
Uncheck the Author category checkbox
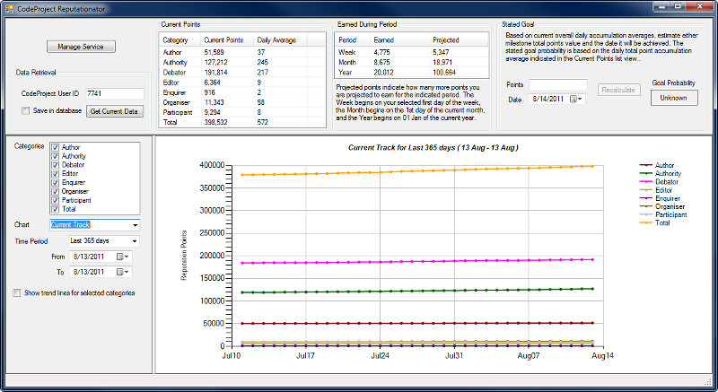55,147
